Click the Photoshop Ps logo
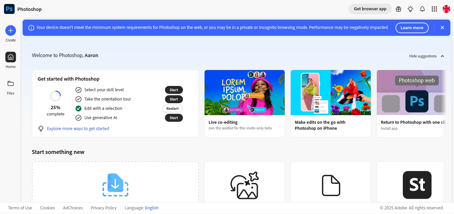This screenshot has height=214, width=454. pos(9,9)
